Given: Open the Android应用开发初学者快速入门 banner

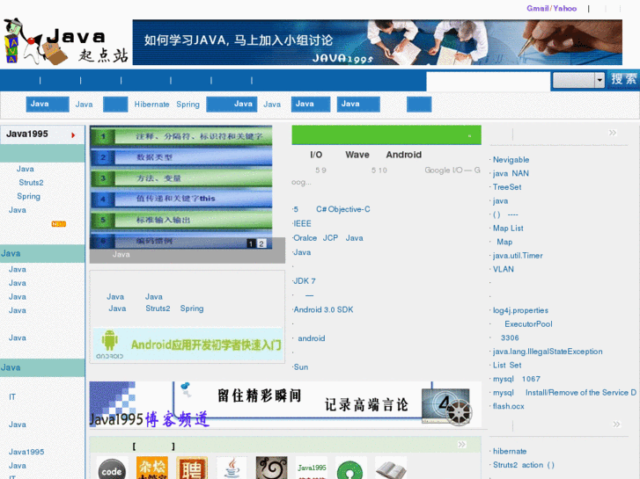Looking at the screenshot, I should (x=188, y=345).
